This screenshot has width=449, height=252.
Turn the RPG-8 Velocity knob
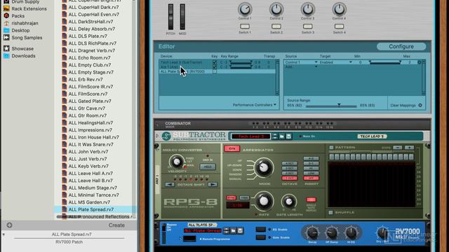(176, 162)
